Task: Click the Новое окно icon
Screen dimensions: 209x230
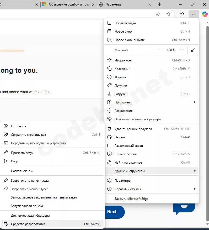Action: click(109, 31)
